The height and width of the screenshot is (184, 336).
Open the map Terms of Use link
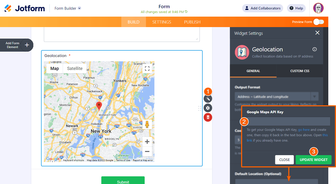coord(123,160)
